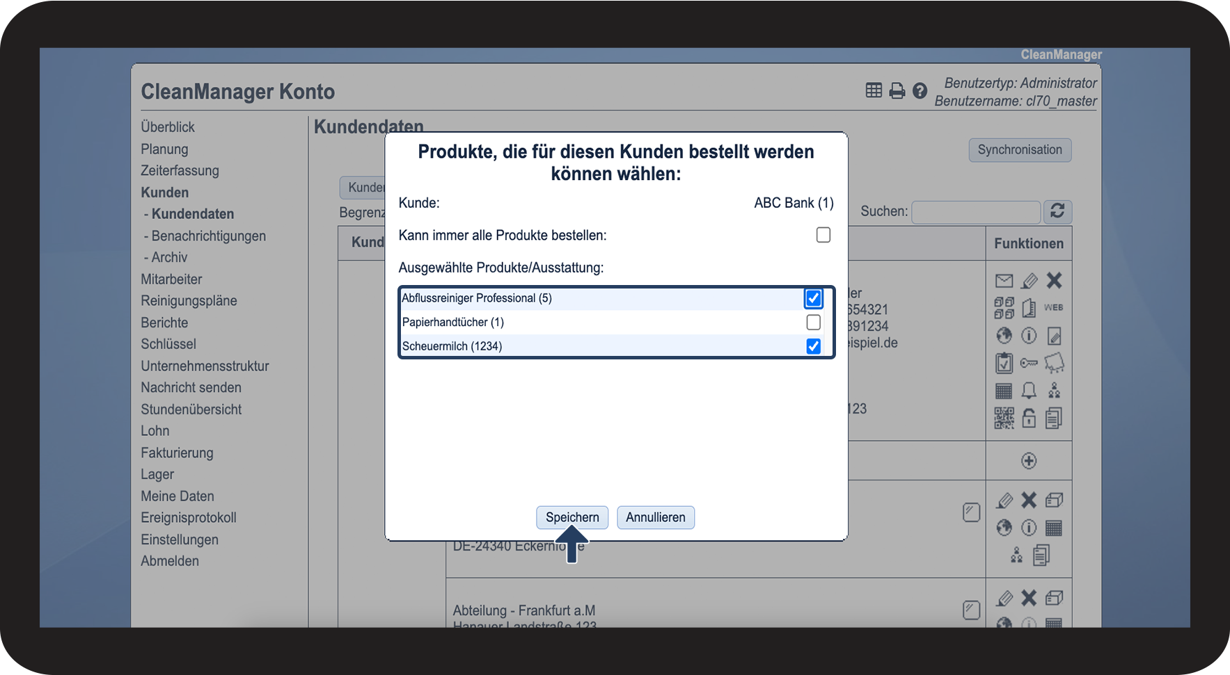Uncheck the Scheuermilch checkbox

[x=813, y=346]
